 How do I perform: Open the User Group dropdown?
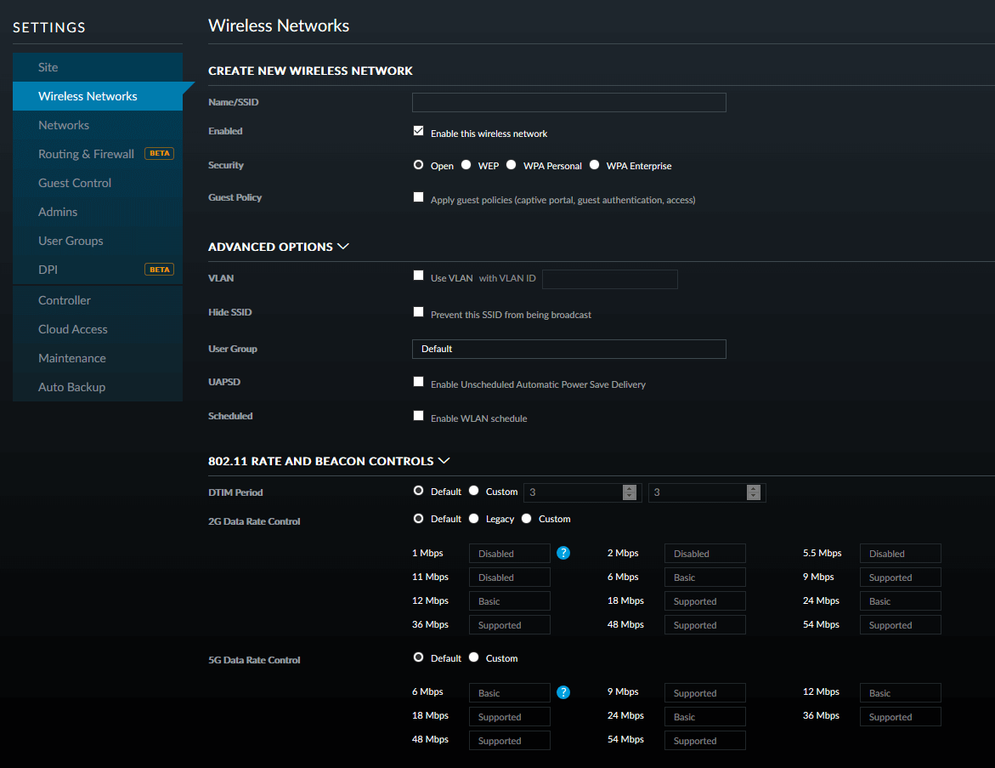tap(568, 349)
